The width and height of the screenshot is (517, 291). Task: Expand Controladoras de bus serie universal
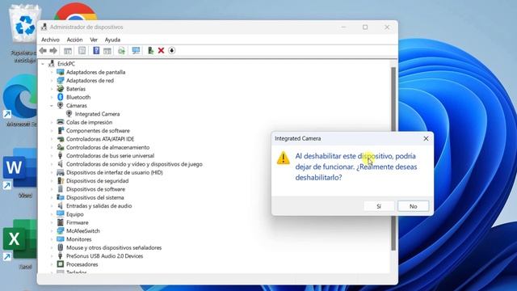(x=52, y=156)
